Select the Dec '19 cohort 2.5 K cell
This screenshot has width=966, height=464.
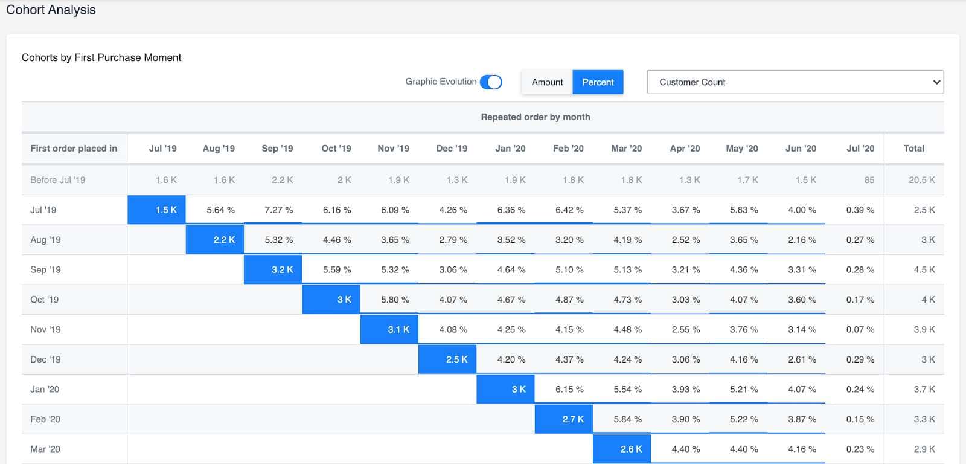click(x=447, y=359)
